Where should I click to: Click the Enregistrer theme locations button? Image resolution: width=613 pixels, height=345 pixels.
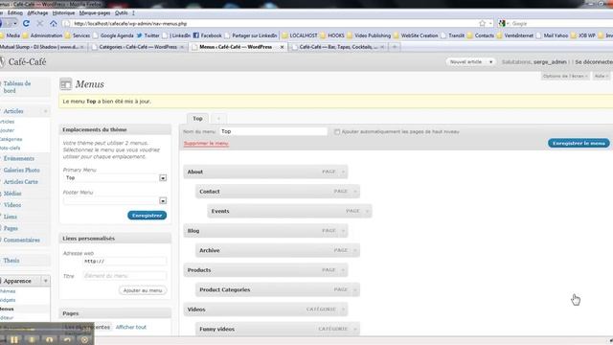pos(147,216)
